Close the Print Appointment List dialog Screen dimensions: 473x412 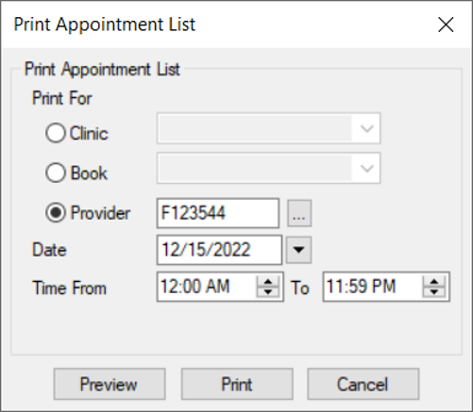446,25
